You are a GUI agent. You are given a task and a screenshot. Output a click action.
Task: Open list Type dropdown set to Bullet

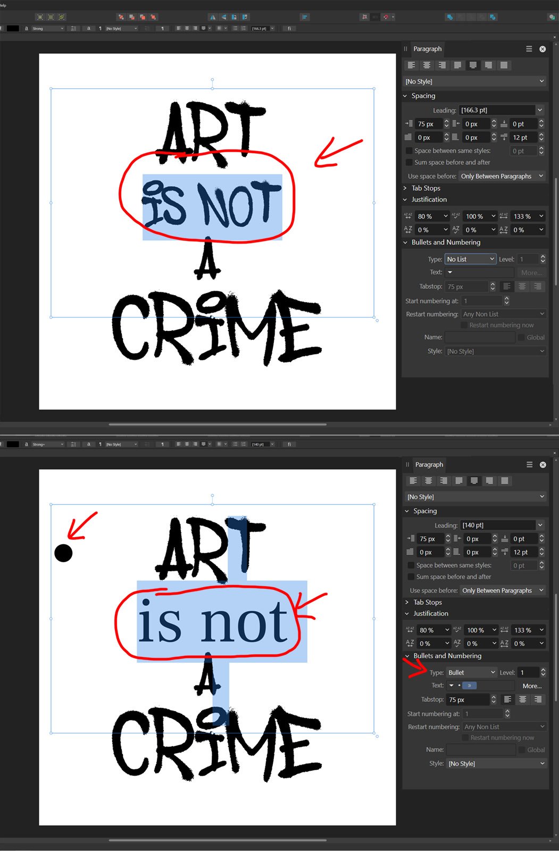point(472,672)
